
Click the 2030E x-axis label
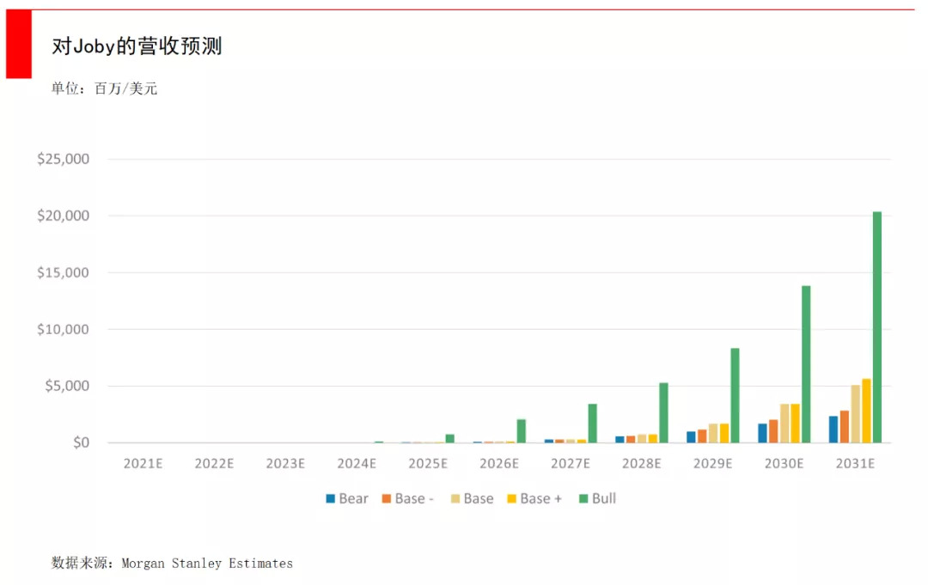point(785,463)
